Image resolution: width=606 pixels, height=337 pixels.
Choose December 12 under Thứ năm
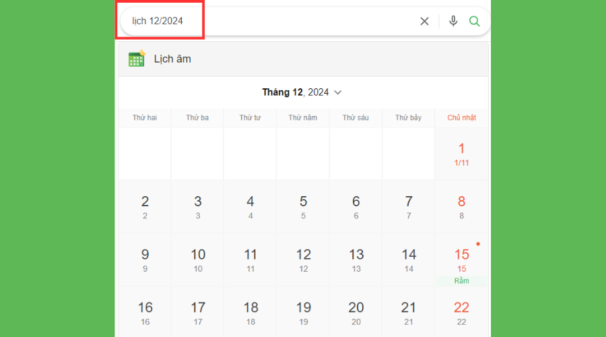[303, 260]
